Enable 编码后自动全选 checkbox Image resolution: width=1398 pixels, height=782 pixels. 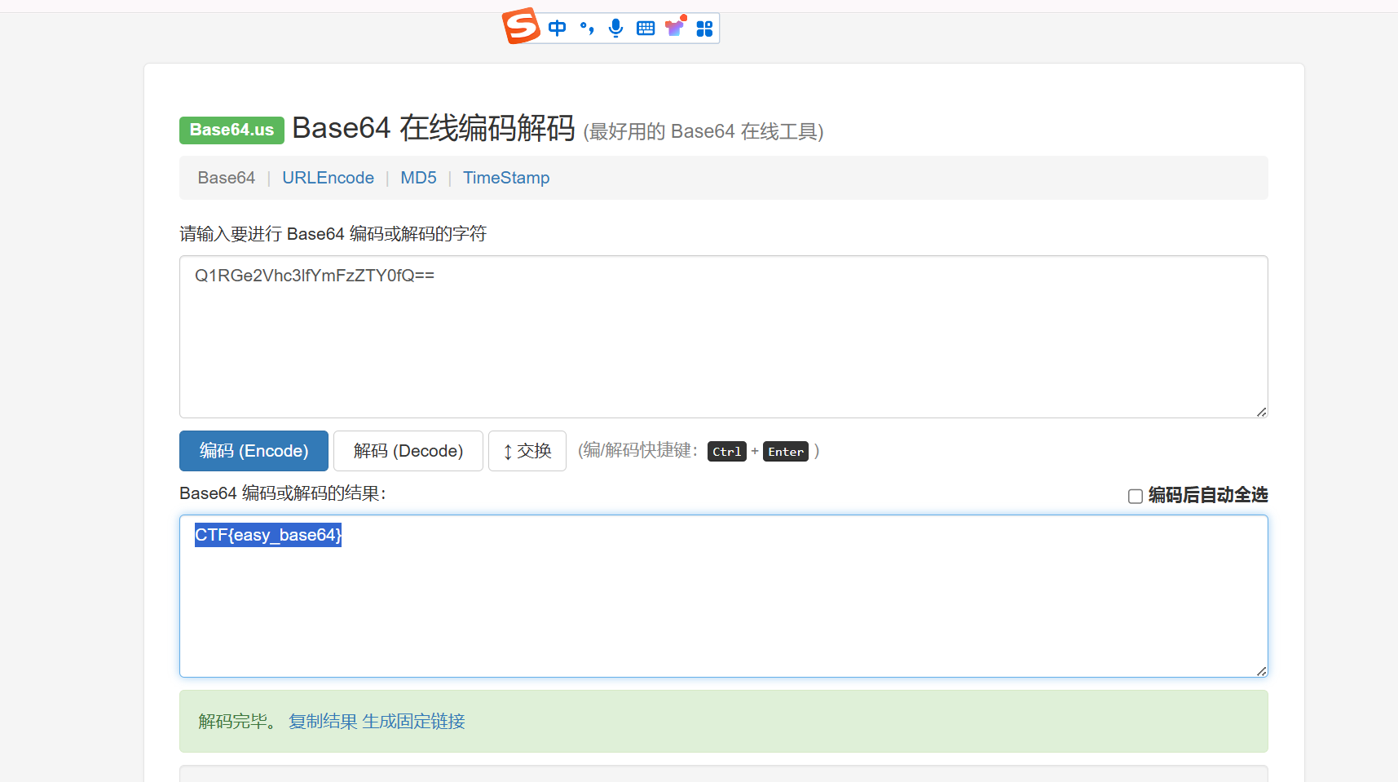(1135, 496)
